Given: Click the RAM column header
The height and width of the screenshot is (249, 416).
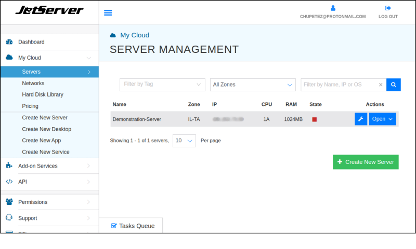Looking at the screenshot, I should click(x=291, y=104).
